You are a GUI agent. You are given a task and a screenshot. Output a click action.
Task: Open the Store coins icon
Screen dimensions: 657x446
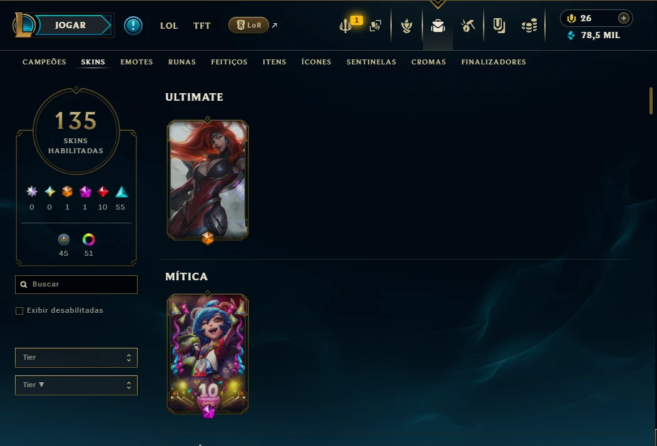(x=529, y=26)
